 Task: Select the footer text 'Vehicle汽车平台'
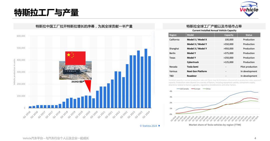click(33, 138)
